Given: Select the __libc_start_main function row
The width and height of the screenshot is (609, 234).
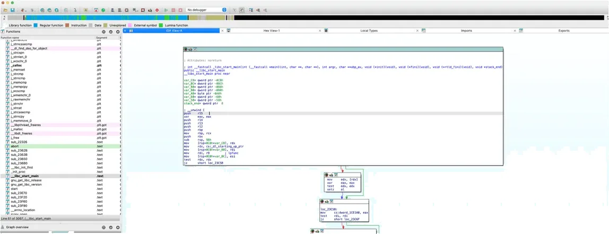Looking at the screenshot, I should tap(60, 176).
